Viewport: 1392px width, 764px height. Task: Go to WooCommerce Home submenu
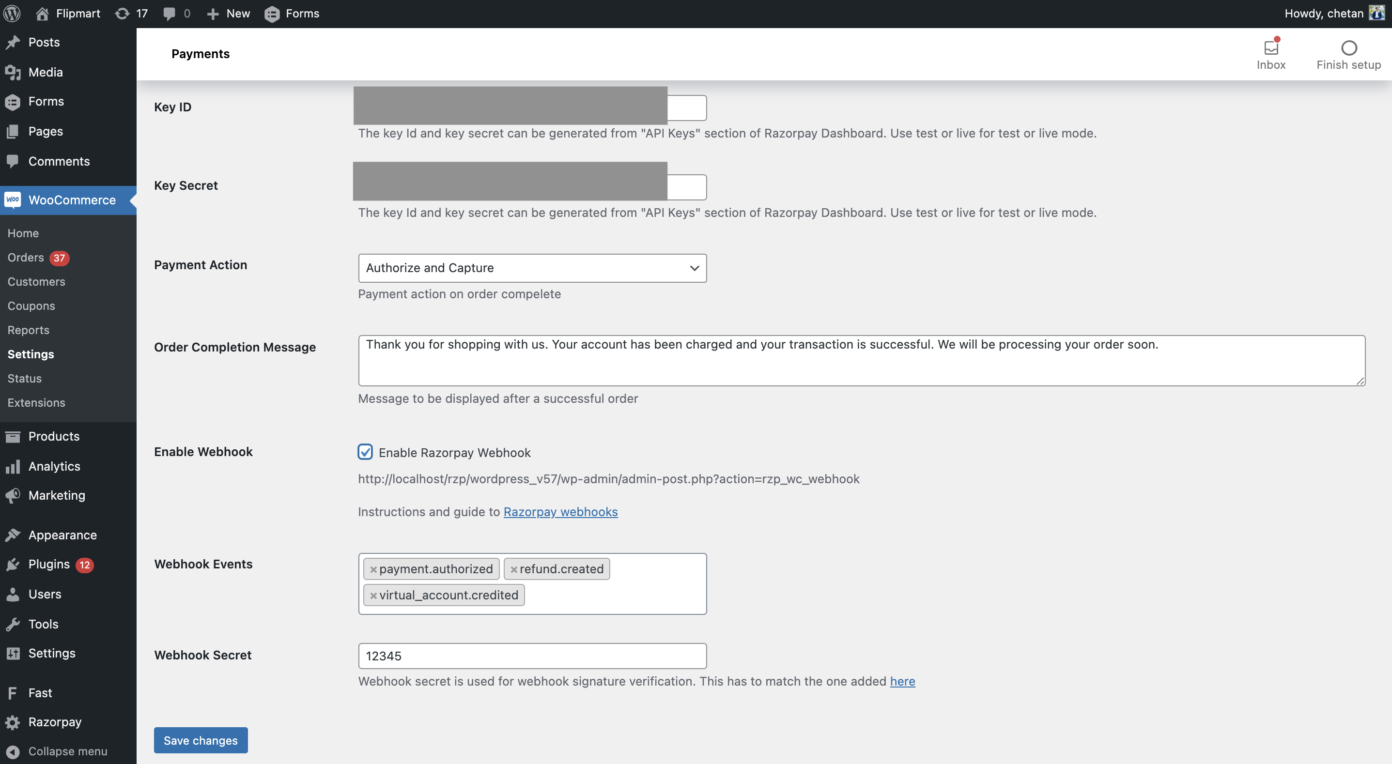(23, 233)
